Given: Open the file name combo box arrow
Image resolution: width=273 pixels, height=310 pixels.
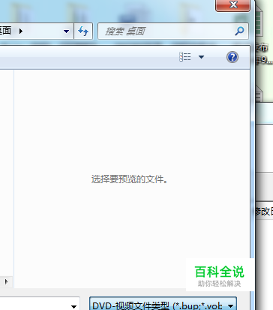Looking at the screenshot, I should pyautogui.click(x=73, y=306).
